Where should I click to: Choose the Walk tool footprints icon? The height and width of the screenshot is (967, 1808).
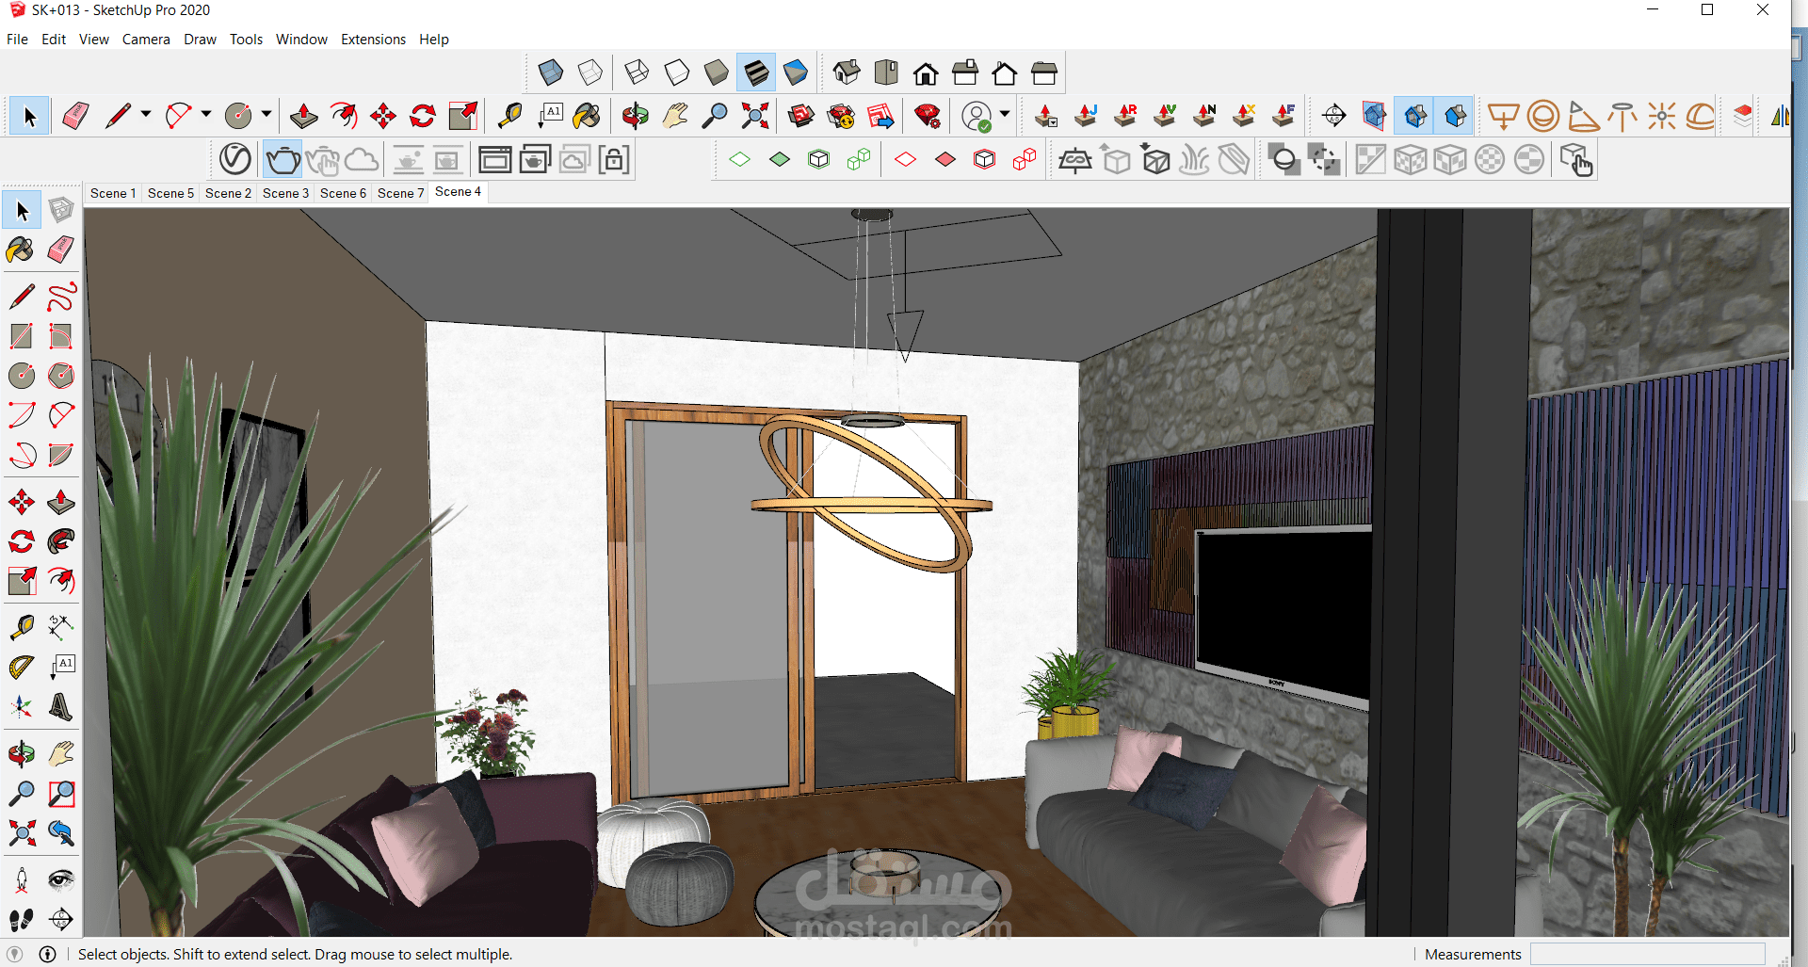click(x=22, y=919)
